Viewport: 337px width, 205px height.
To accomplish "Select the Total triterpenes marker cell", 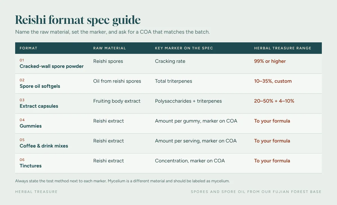I will [174, 81].
